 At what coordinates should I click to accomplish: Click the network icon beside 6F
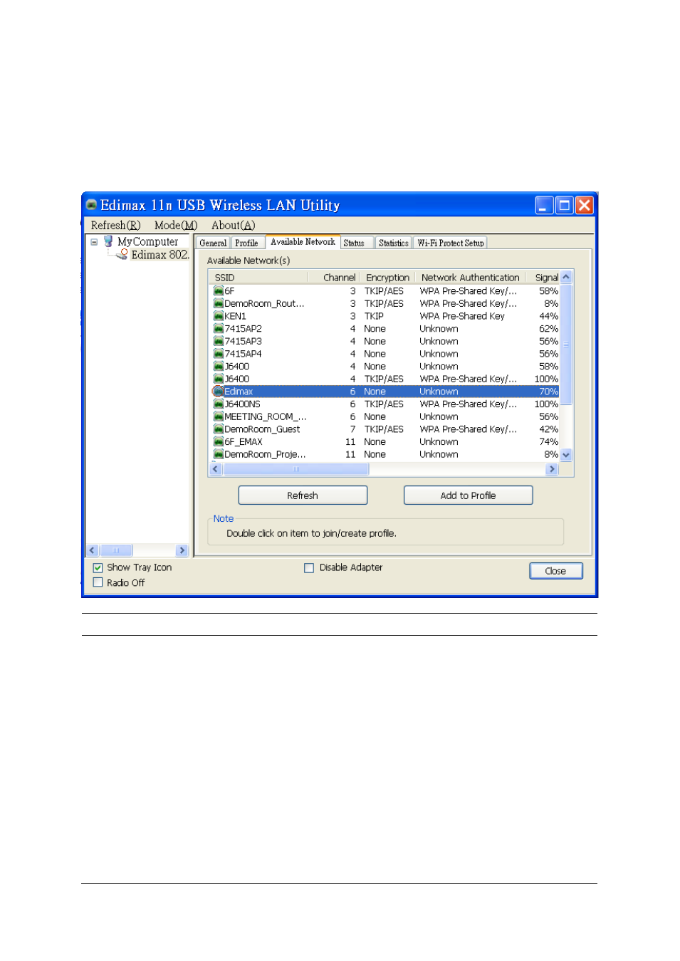point(219,291)
